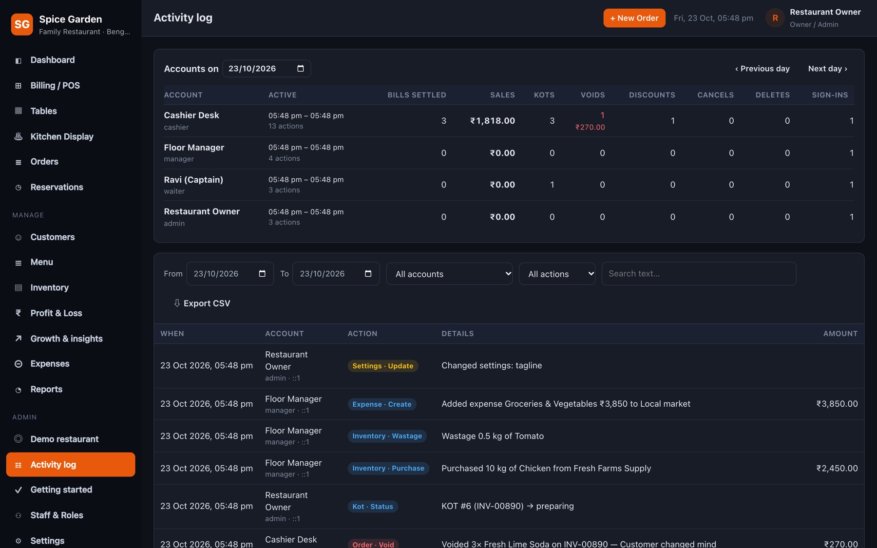Expand the All accounts dropdown
877x548 pixels.
449,274
